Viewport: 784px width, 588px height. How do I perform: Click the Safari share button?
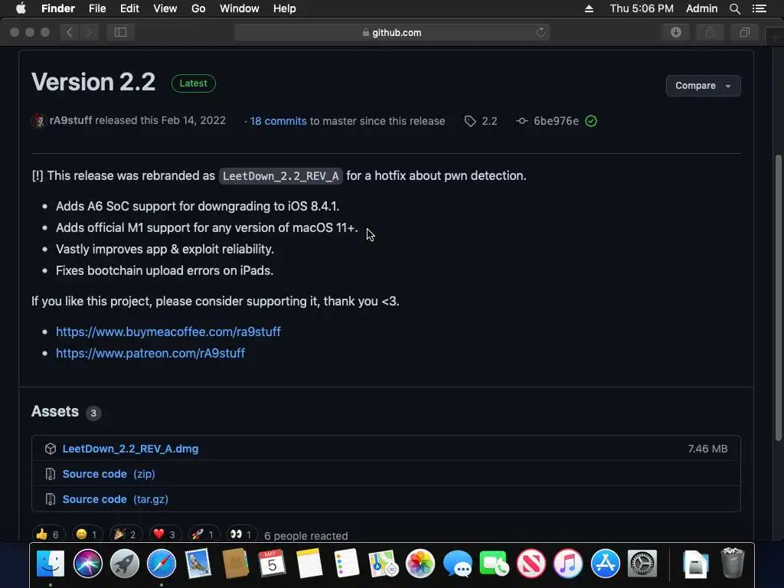710,32
